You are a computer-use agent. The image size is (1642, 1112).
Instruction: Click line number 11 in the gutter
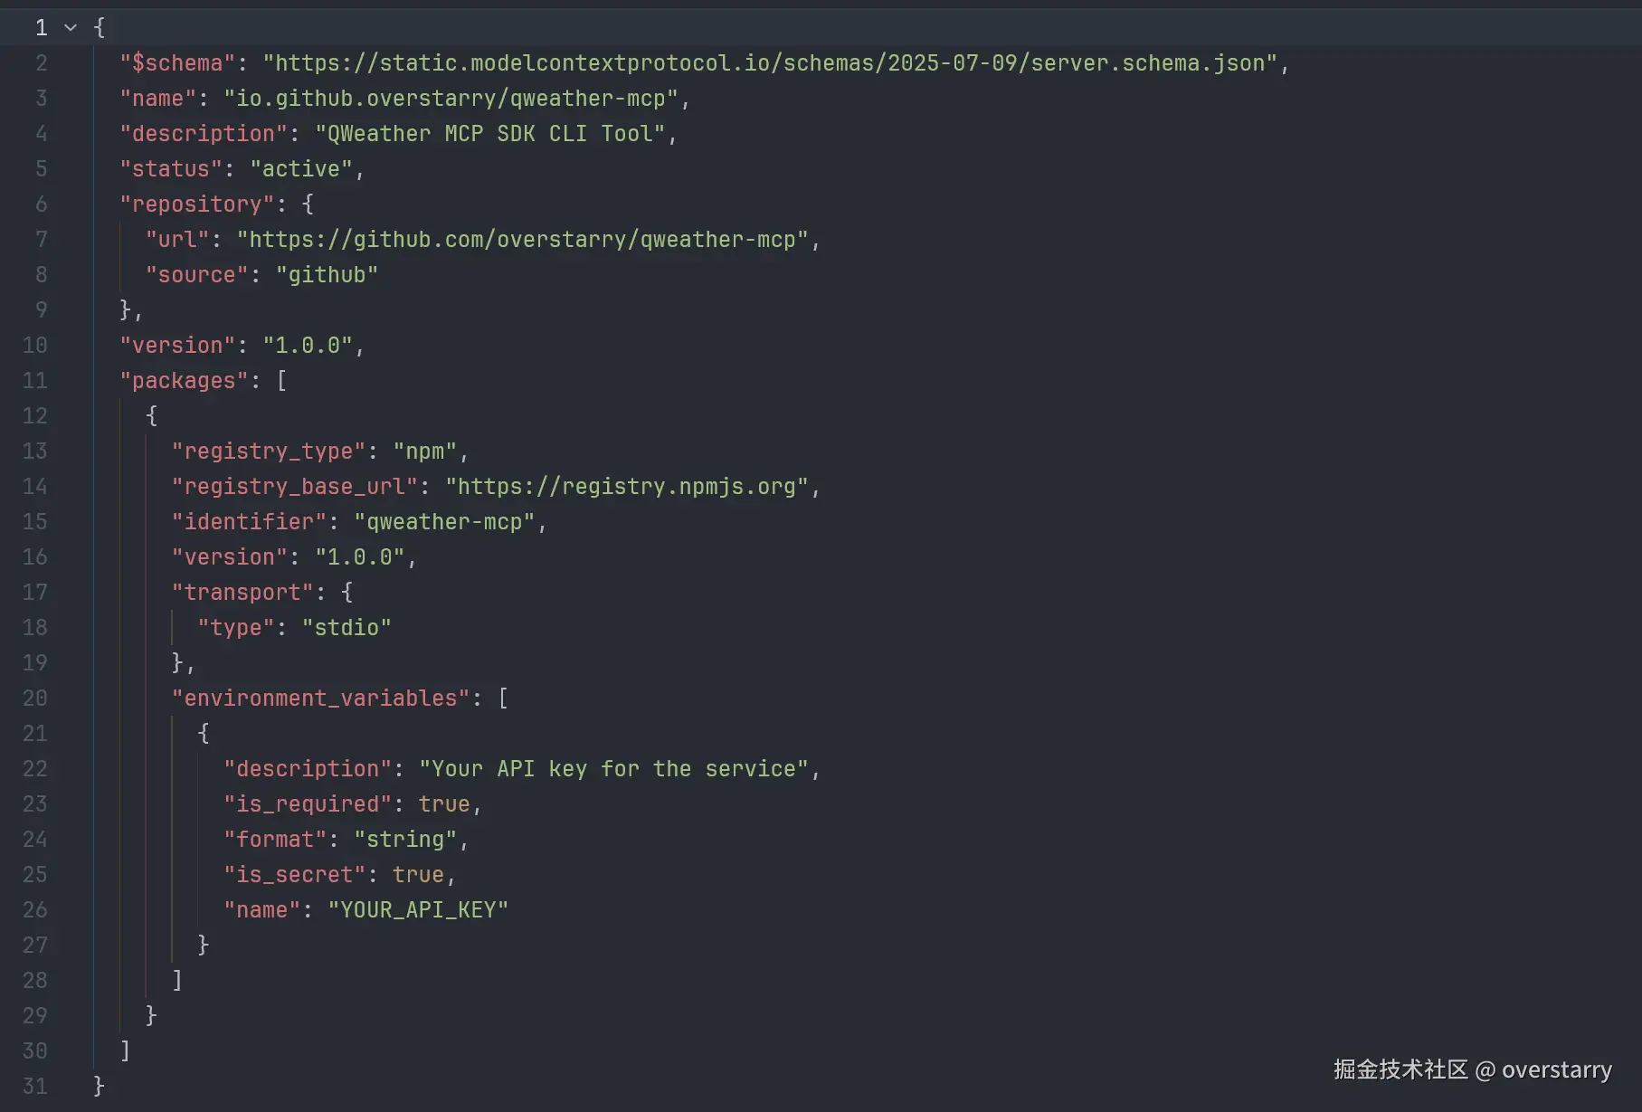tap(34, 381)
